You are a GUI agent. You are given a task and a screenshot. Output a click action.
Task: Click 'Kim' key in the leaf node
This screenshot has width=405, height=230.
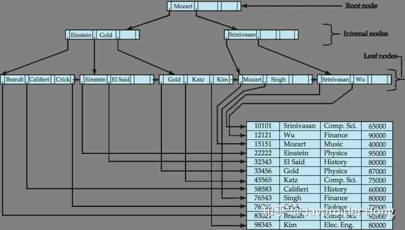tap(222, 79)
